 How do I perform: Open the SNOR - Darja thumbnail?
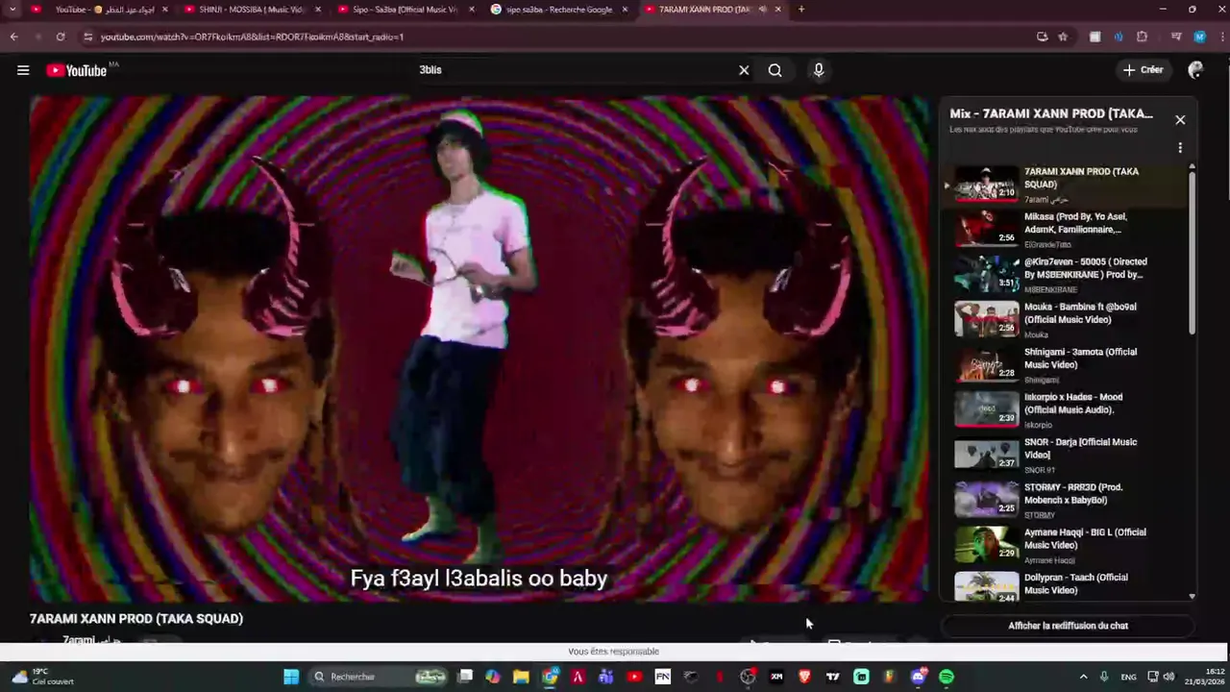[x=986, y=454]
